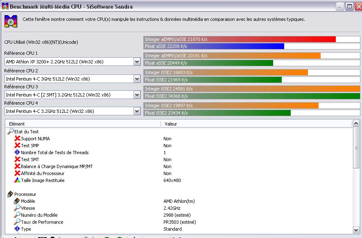Click the AMD Athlon(tm) model value
Screen dimensions: 362x238
click(179, 201)
